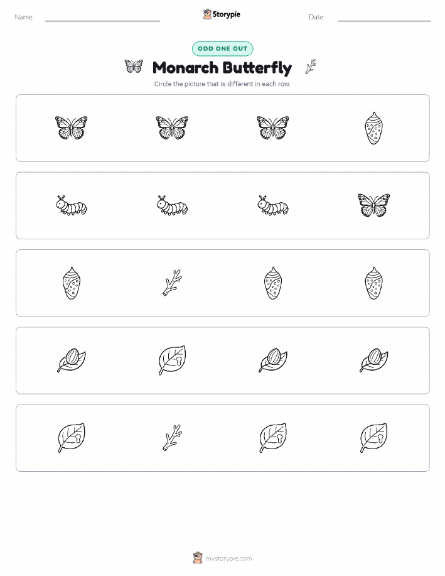
Task: Click the first egg-on-leaf picture in row four
Action: pyautogui.click(x=71, y=361)
